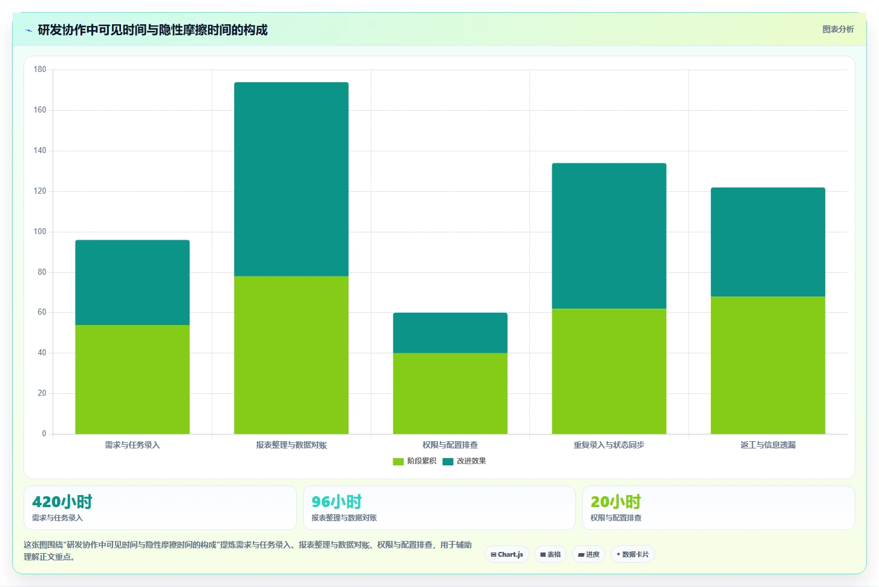The width and height of the screenshot is (879, 587).
Task: Click the y-axis value 60
Action: tap(42, 312)
